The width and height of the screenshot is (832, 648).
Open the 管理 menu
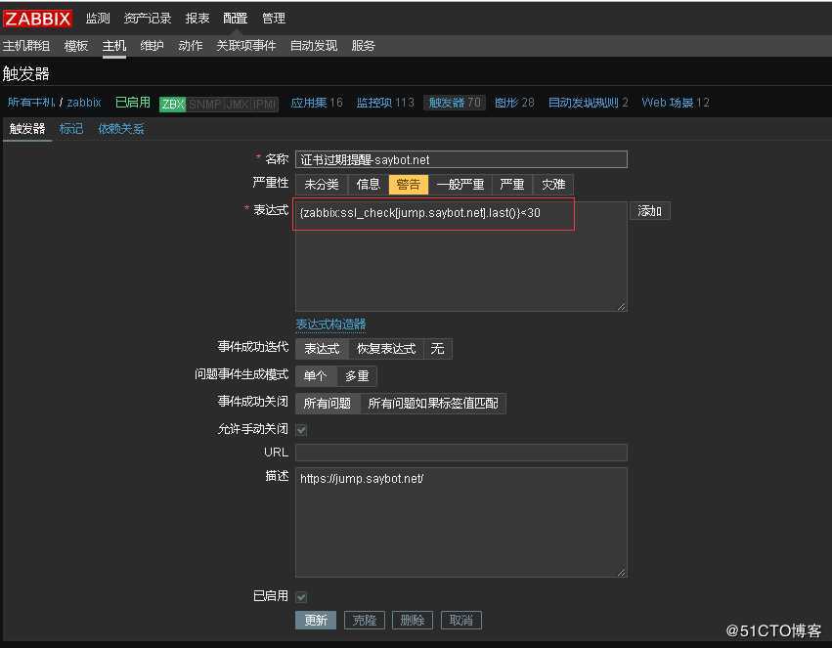pos(274,18)
